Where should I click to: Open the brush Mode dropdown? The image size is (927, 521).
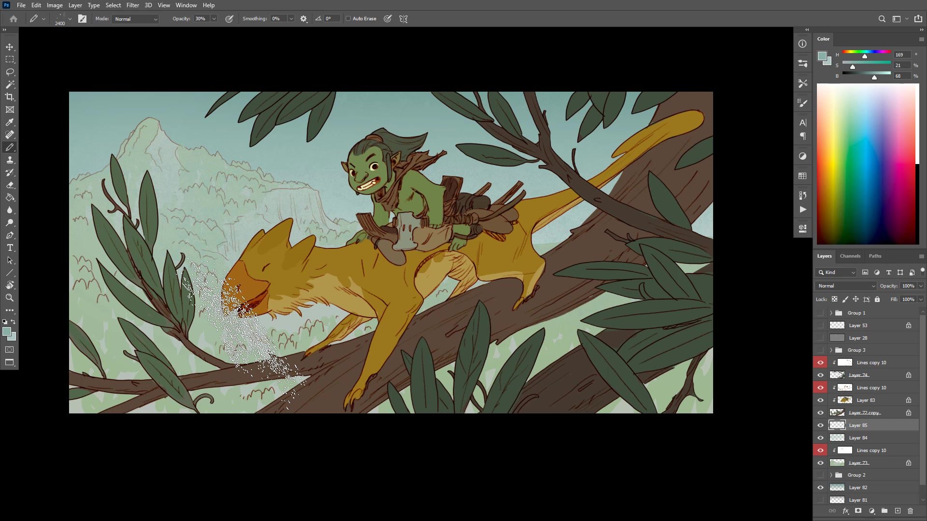(x=136, y=19)
